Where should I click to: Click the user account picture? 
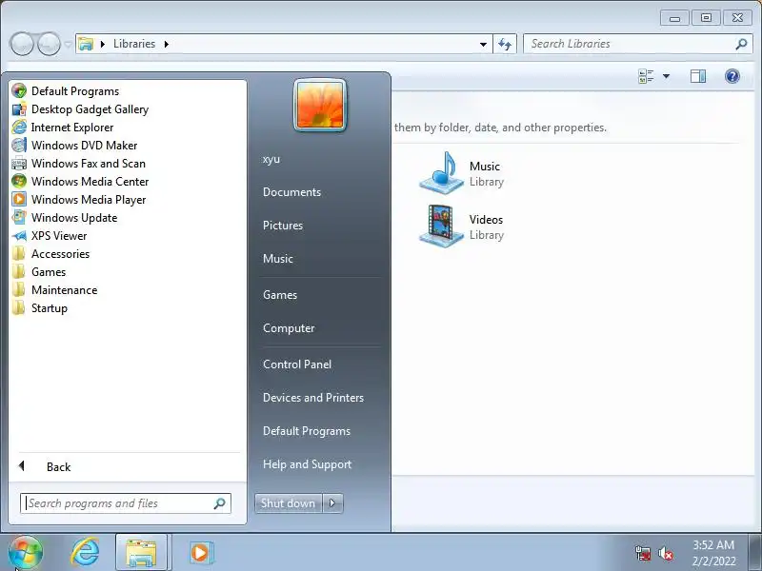(320, 106)
